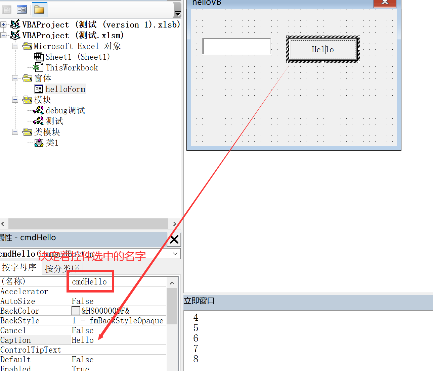433x371 pixels.
Task: Select the View Object icon in Project Explorer toolbar
Action: pyautogui.click(x=21, y=9)
